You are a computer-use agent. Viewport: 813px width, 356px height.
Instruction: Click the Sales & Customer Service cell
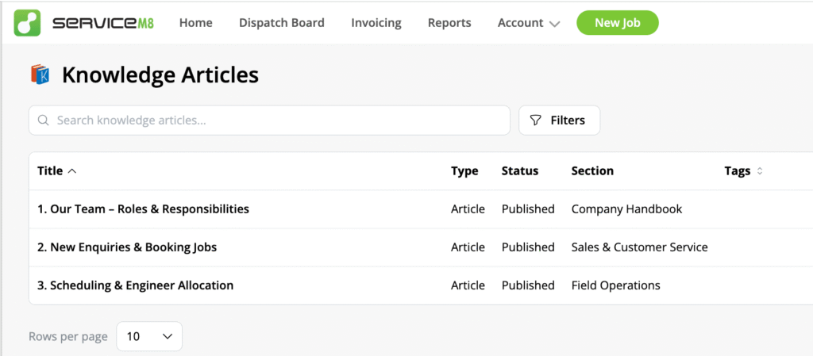click(639, 247)
